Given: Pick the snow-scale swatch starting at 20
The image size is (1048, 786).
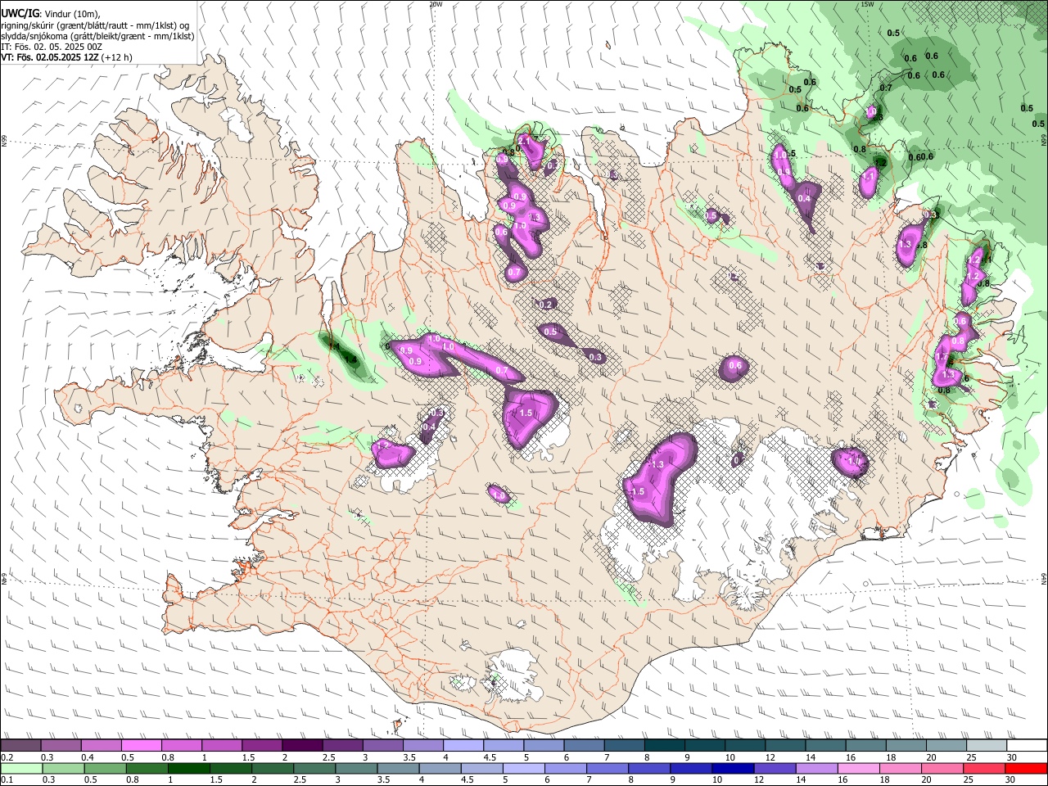Looking at the screenshot, I should [946, 746].
